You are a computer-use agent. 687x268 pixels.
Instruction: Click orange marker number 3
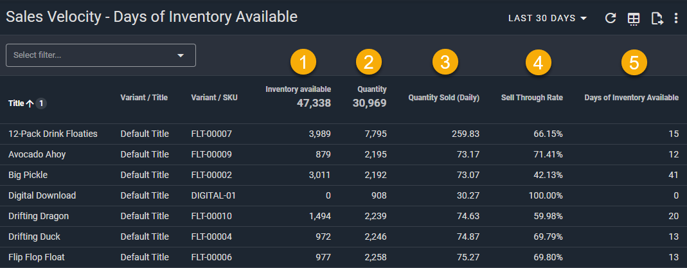click(x=445, y=62)
